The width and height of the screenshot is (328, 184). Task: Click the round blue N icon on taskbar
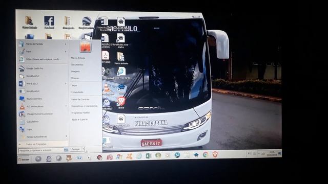(177, 155)
